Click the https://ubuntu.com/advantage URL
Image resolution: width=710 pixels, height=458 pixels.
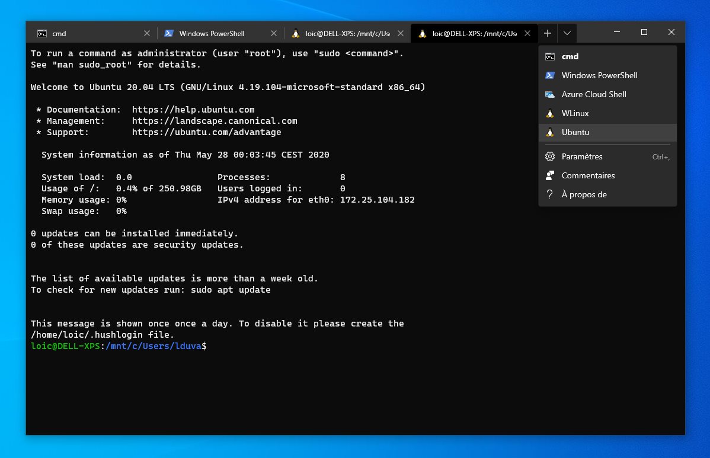[206, 133]
